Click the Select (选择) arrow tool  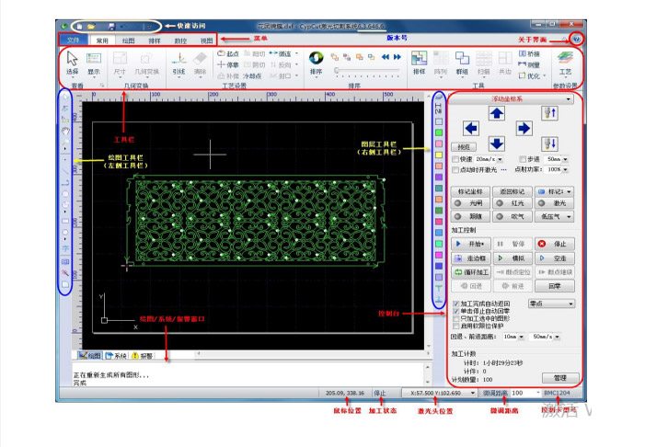click(x=73, y=63)
